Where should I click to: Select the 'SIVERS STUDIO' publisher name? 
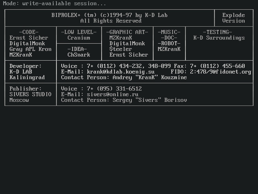[x=31, y=94]
